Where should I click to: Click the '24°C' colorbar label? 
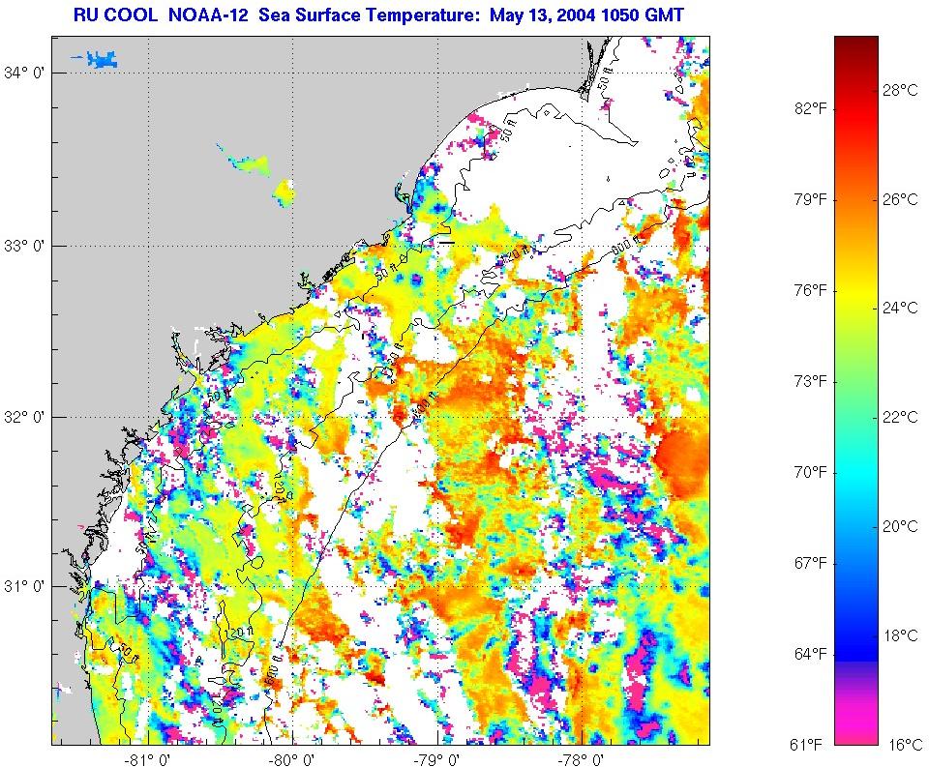click(901, 309)
